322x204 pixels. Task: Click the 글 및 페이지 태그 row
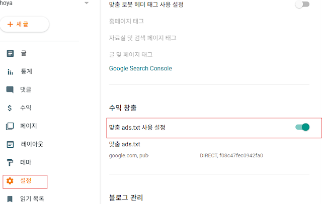[x=130, y=54]
